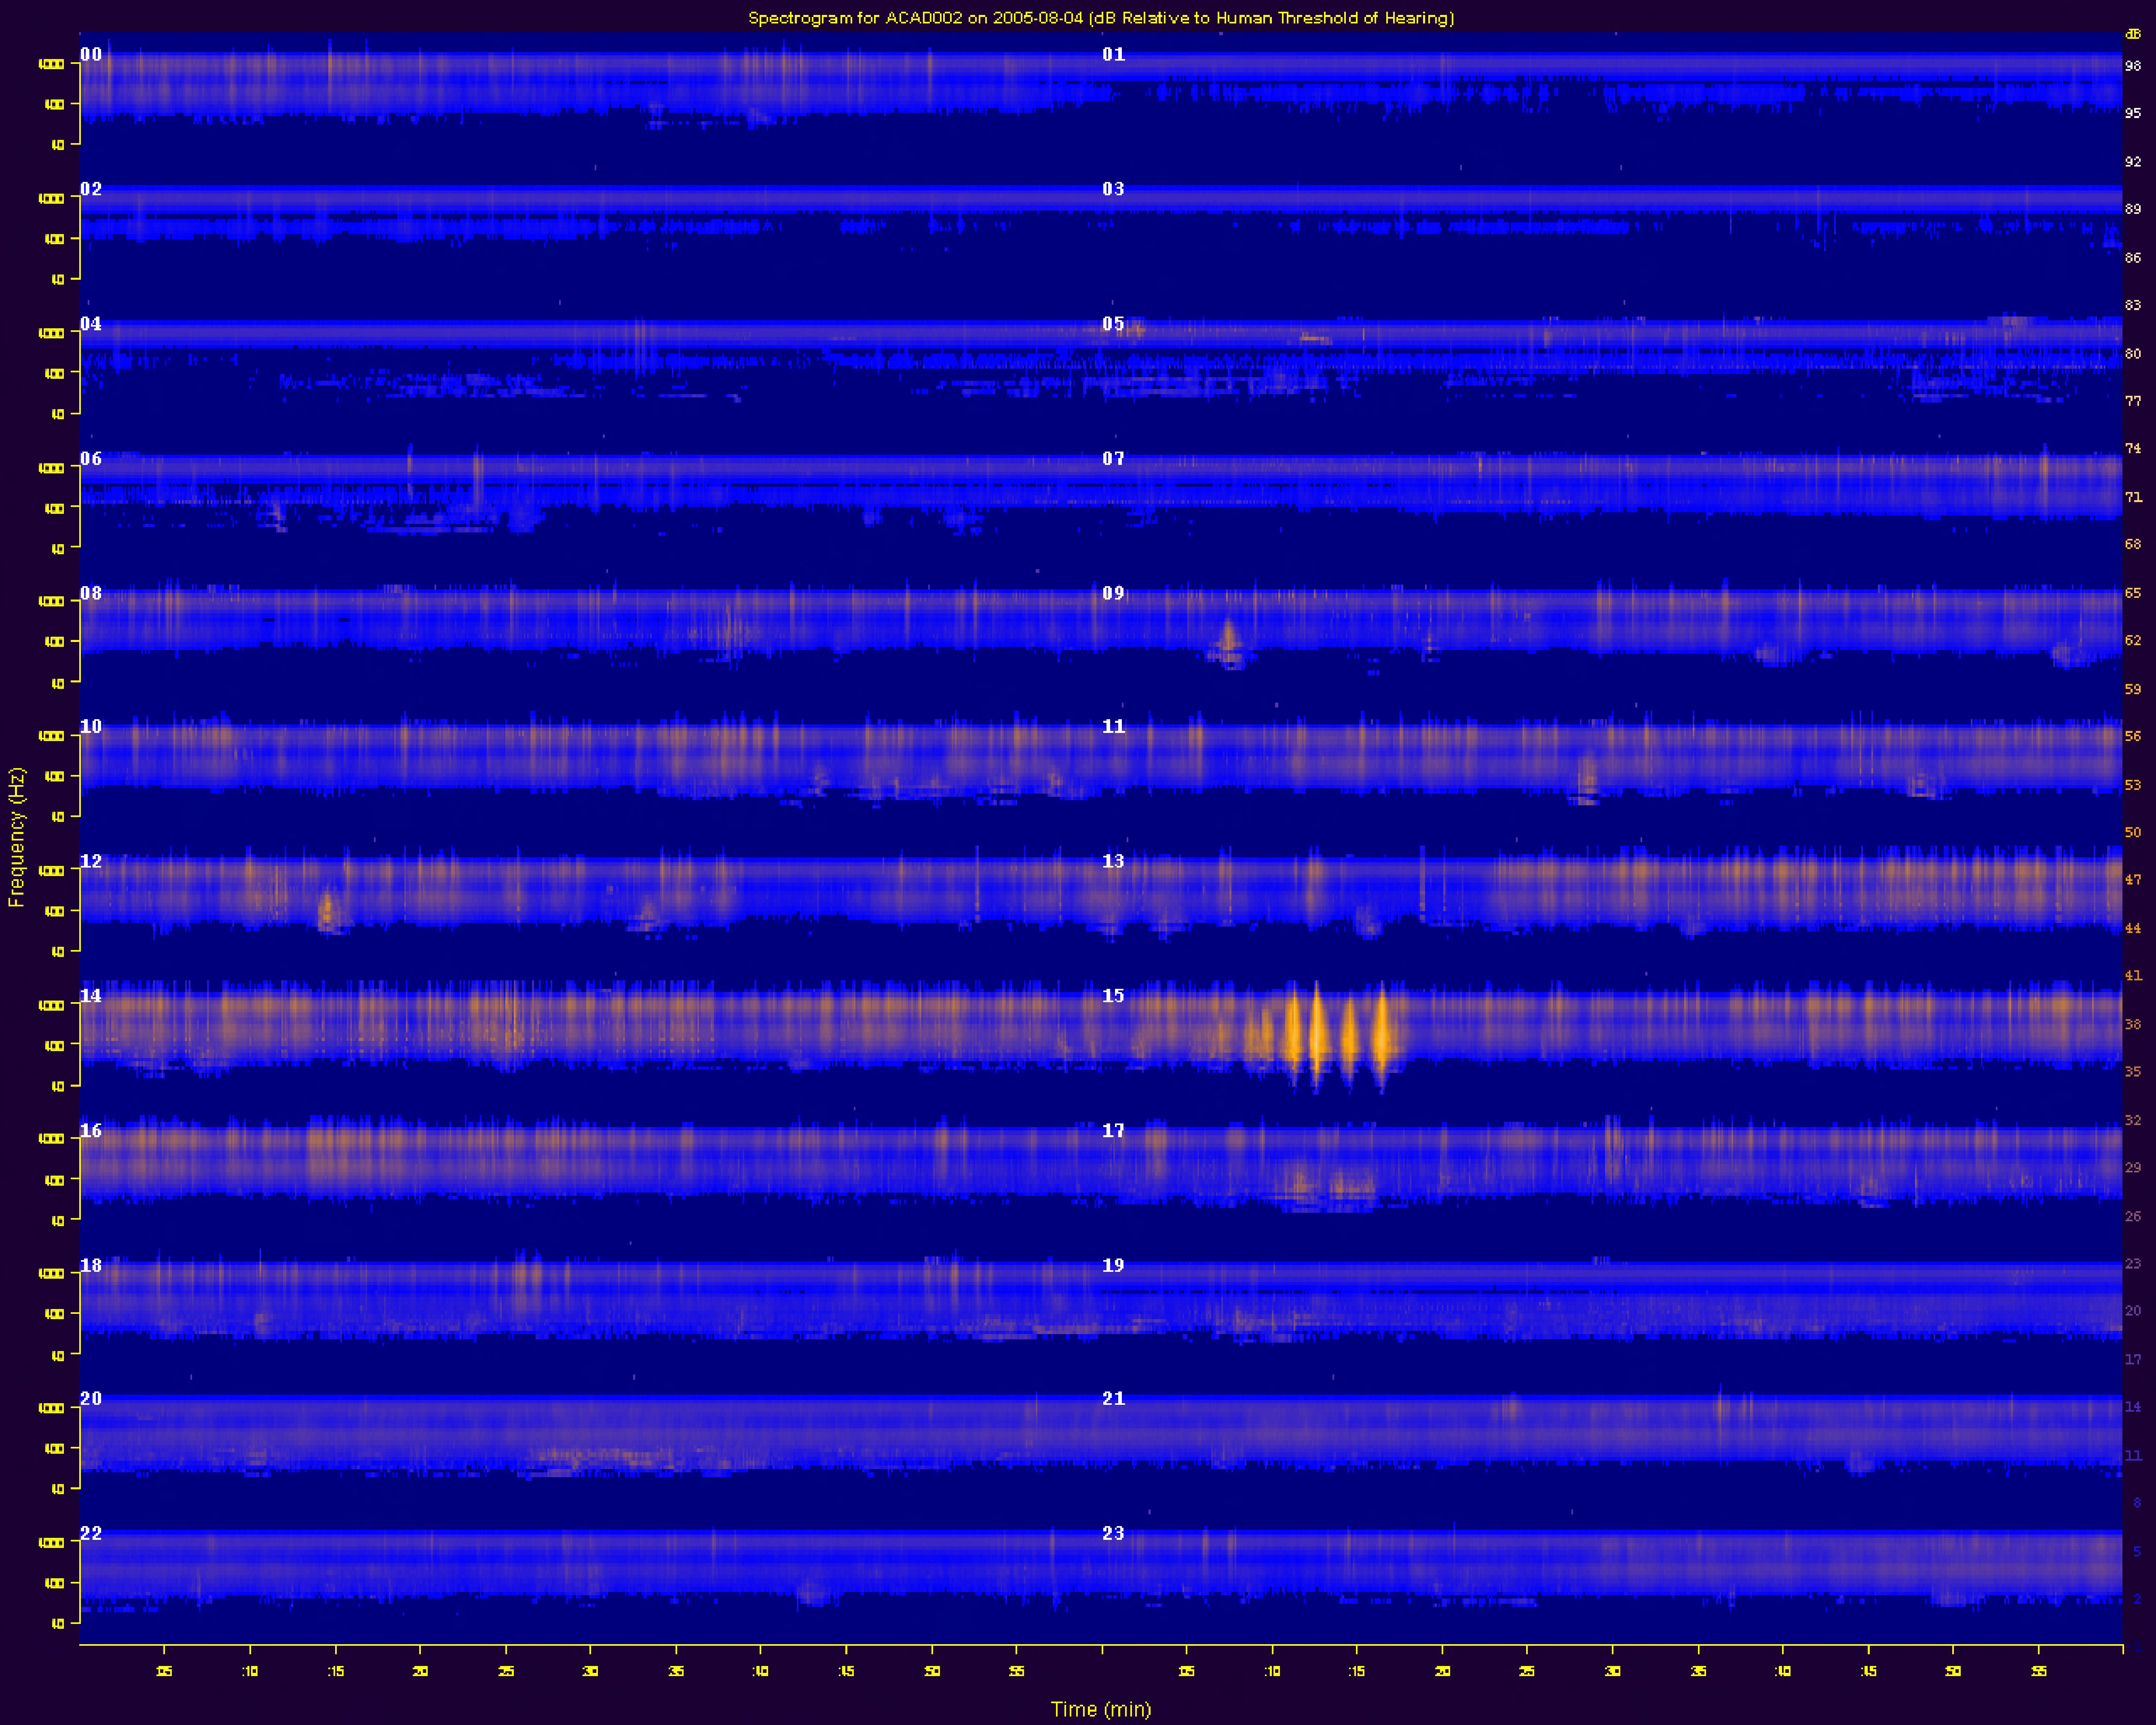Select the hour label 12
This screenshot has width=2156, height=1725.
(91, 861)
